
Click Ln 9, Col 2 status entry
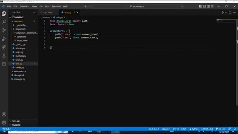pyautogui.click(x=154, y=129)
